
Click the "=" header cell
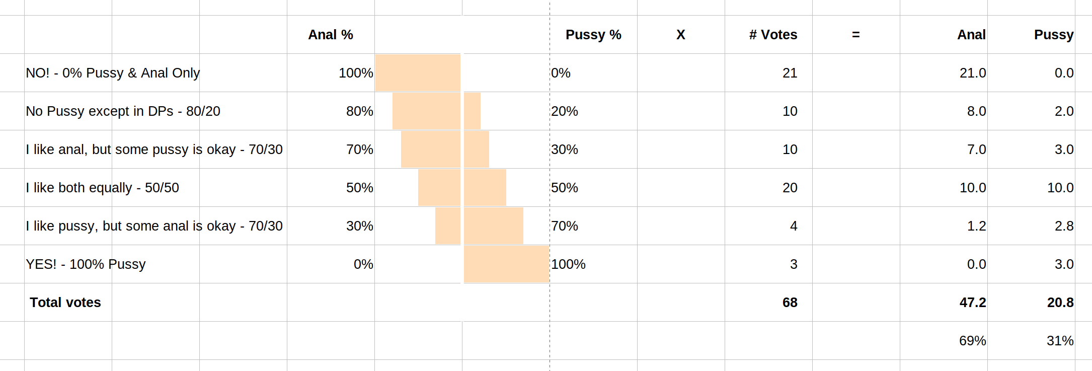point(855,35)
